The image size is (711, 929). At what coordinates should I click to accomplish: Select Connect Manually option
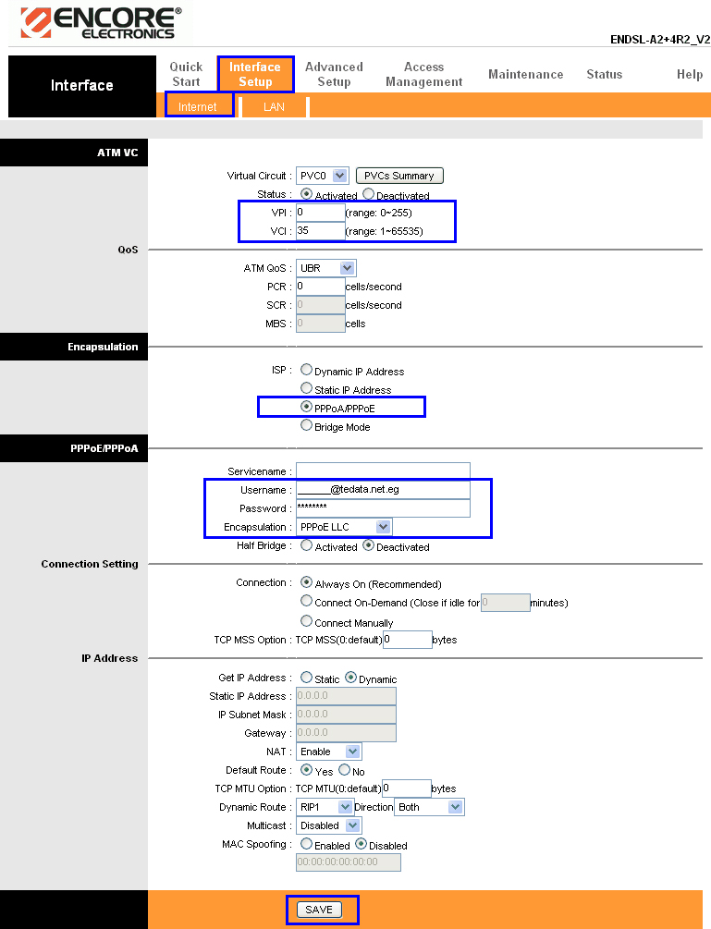[306, 621]
